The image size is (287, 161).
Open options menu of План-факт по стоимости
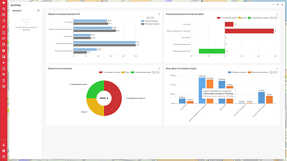click(x=277, y=68)
